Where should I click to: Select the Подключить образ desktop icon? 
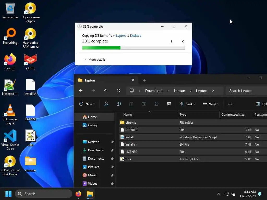click(x=31, y=12)
